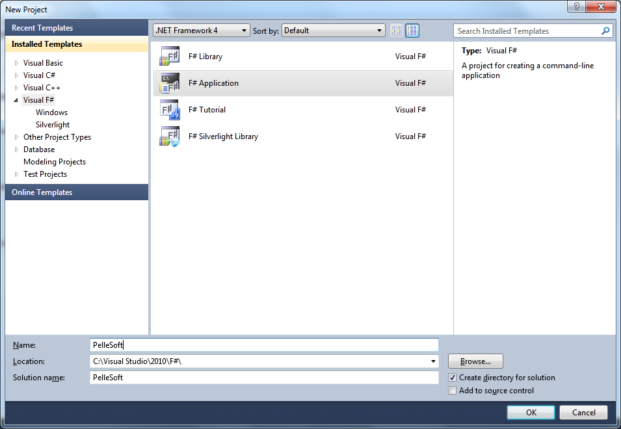621x429 pixels.
Task: Expand the Visual C++ tree node
Action: click(x=16, y=88)
